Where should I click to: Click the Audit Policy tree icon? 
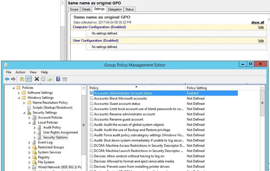[39, 127]
